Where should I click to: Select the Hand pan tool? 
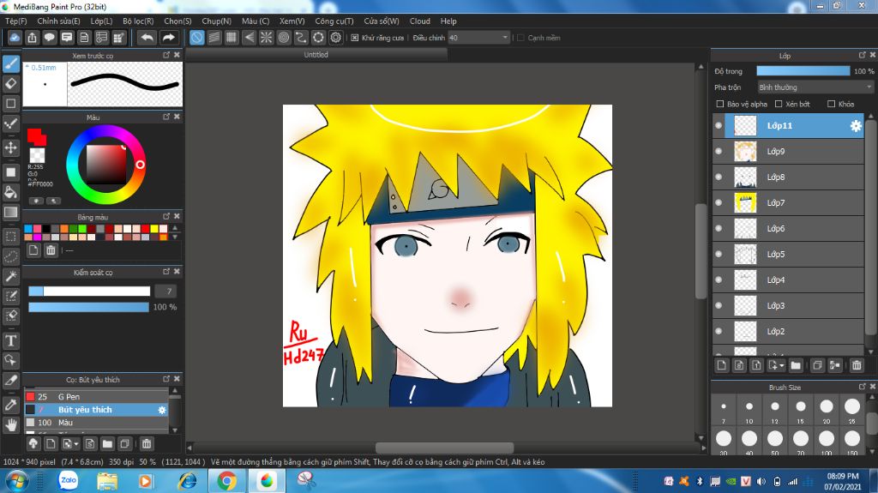tap(10, 425)
